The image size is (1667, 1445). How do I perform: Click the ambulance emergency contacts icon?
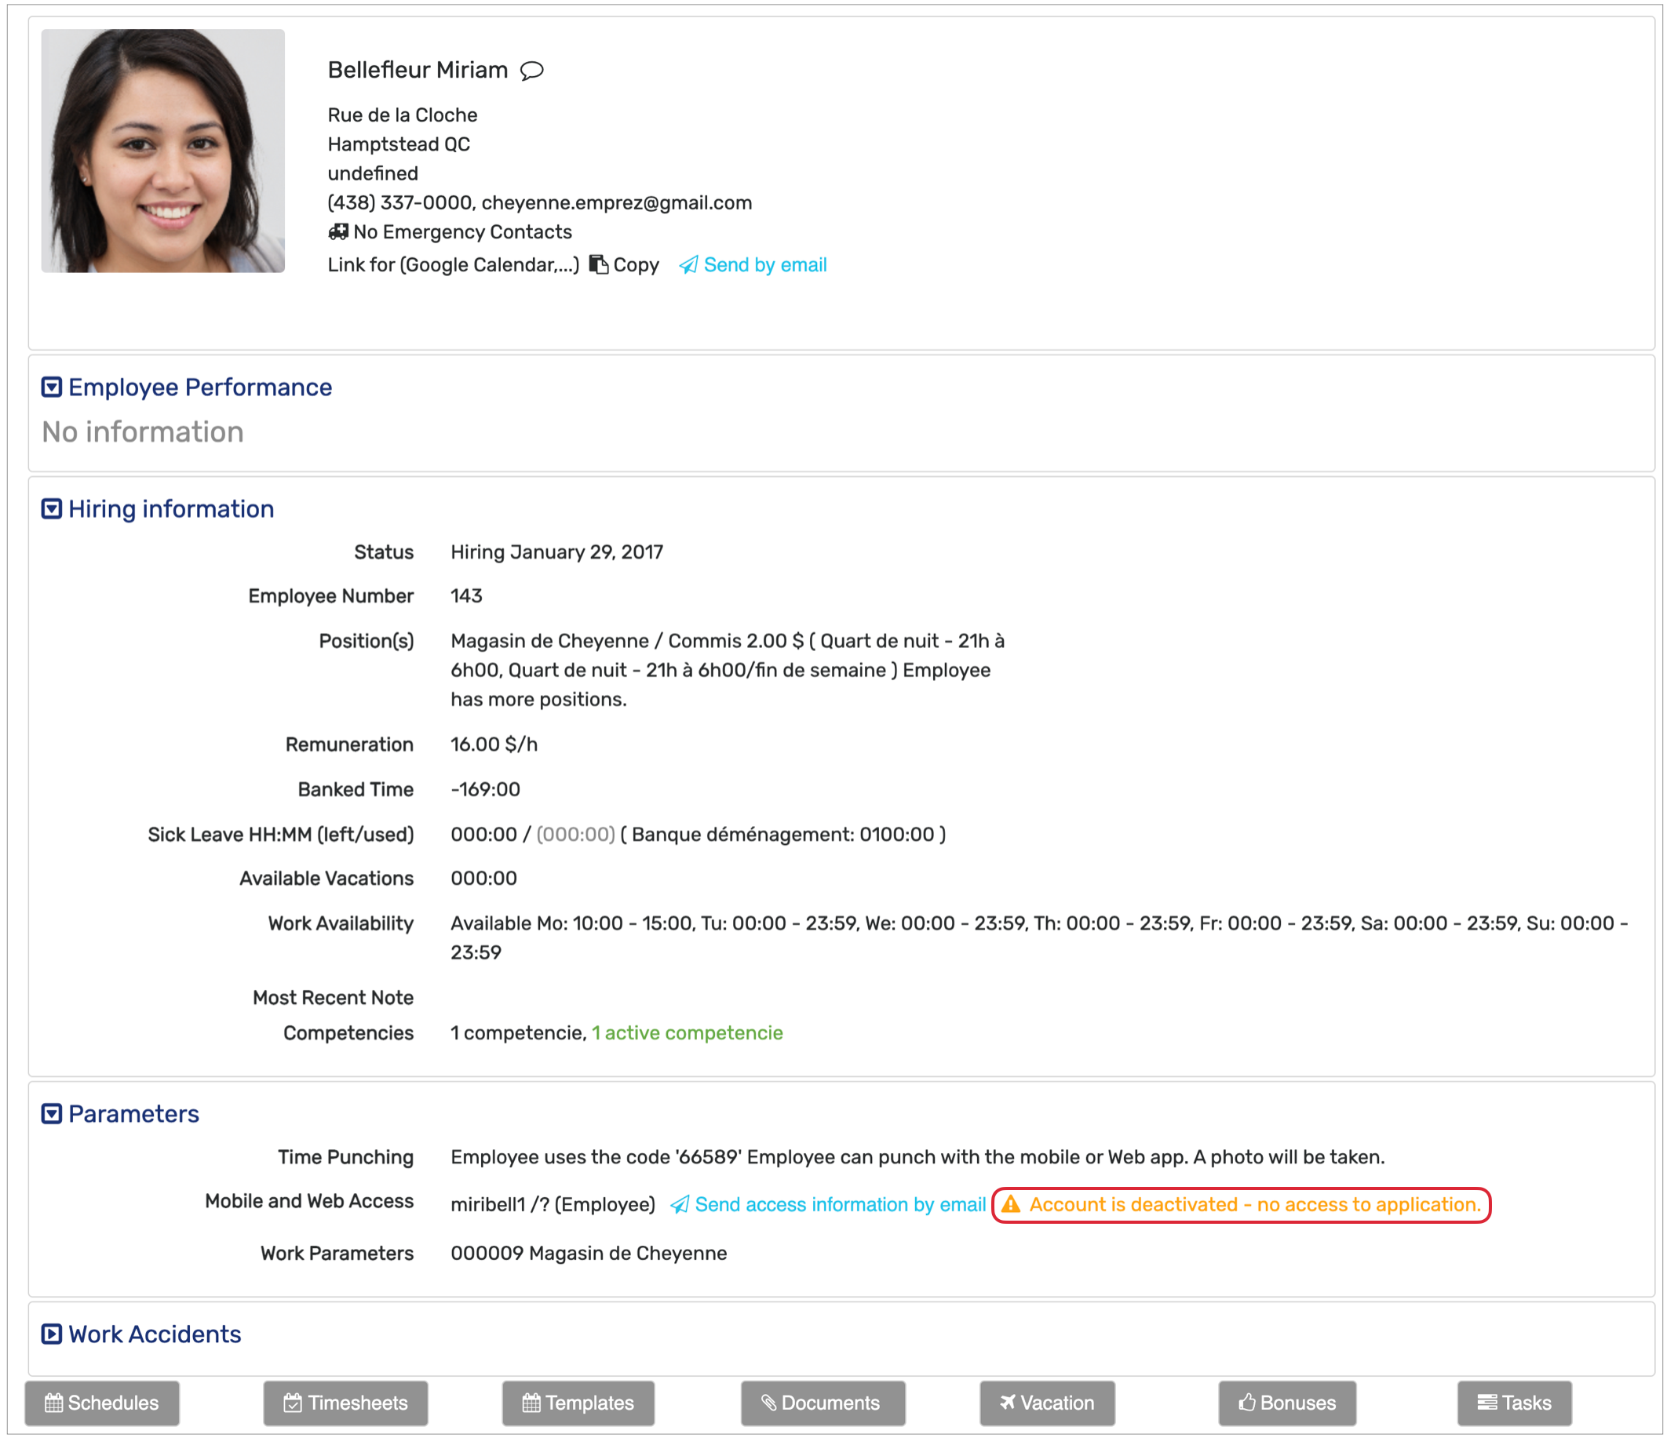pyautogui.click(x=338, y=232)
